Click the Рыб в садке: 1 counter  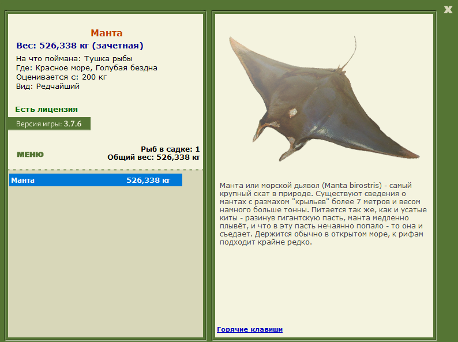point(170,149)
